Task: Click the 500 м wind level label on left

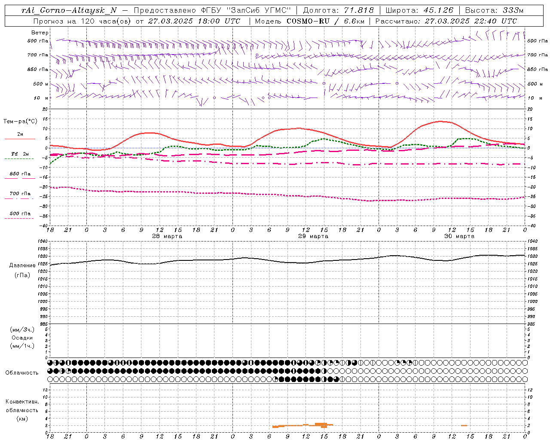Action: point(41,84)
